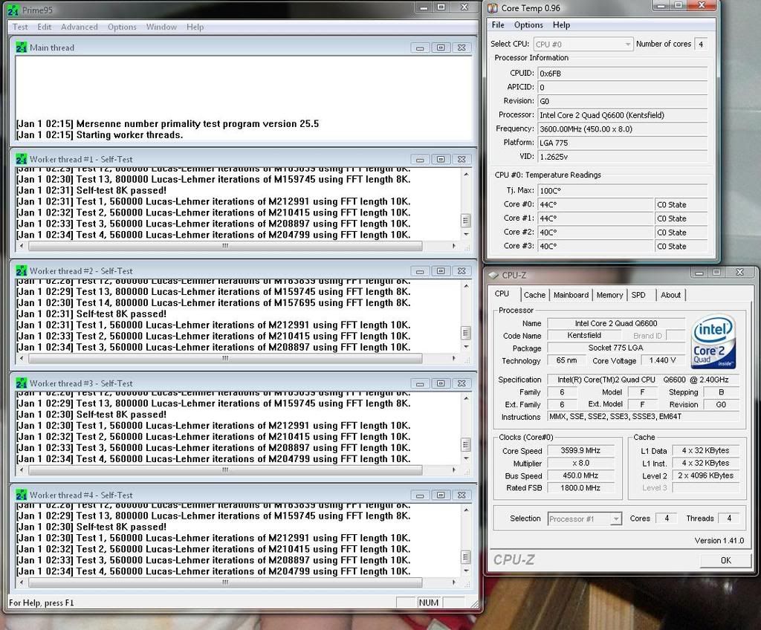Screen dimensions: 761x630
Task: Click the CPUID field showing 0x6FB
Action: (x=622, y=74)
